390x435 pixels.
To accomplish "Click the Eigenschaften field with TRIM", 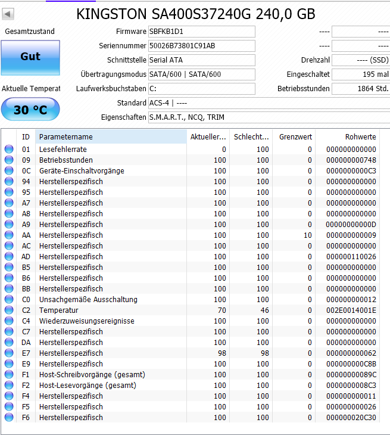I will [269, 117].
